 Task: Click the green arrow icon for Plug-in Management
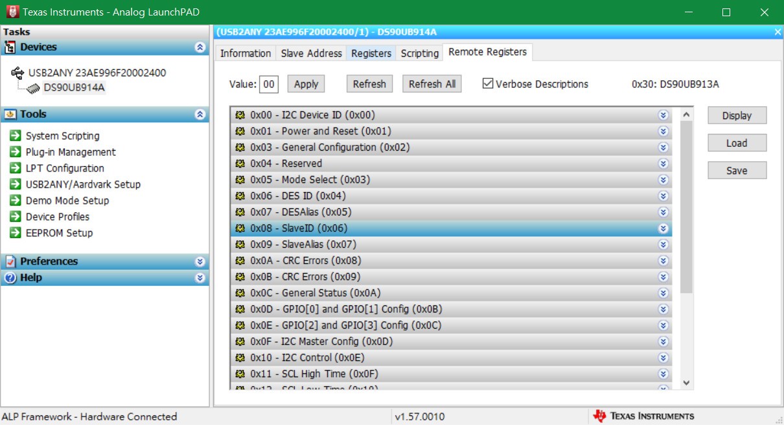(15, 152)
